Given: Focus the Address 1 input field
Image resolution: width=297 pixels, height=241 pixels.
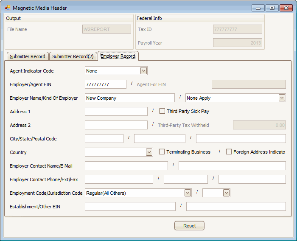Looking at the screenshot, I should click(x=116, y=112).
